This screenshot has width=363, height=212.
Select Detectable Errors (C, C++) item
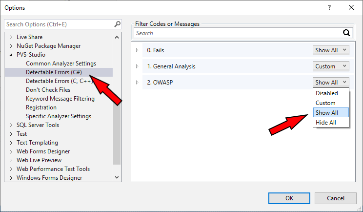coord(59,81)
